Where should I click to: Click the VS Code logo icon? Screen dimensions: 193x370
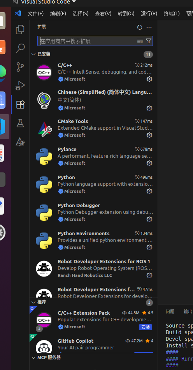tap(18, 13)
